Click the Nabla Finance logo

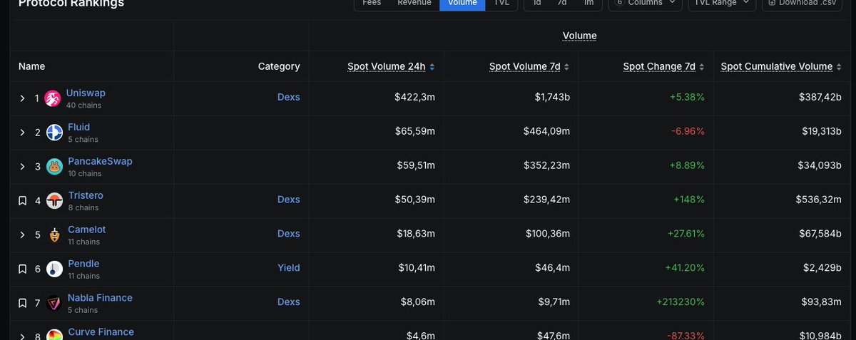coord(55,303)
